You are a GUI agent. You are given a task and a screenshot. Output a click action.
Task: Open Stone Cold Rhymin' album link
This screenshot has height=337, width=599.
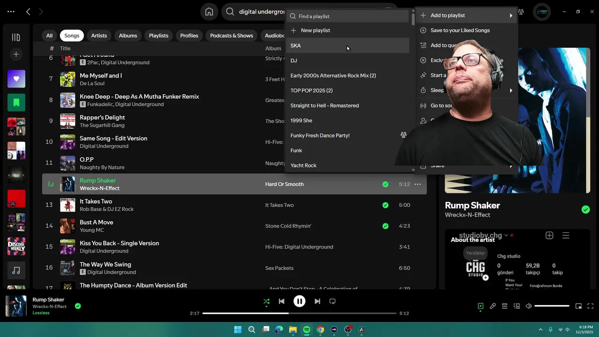click(x=288, y=226)
